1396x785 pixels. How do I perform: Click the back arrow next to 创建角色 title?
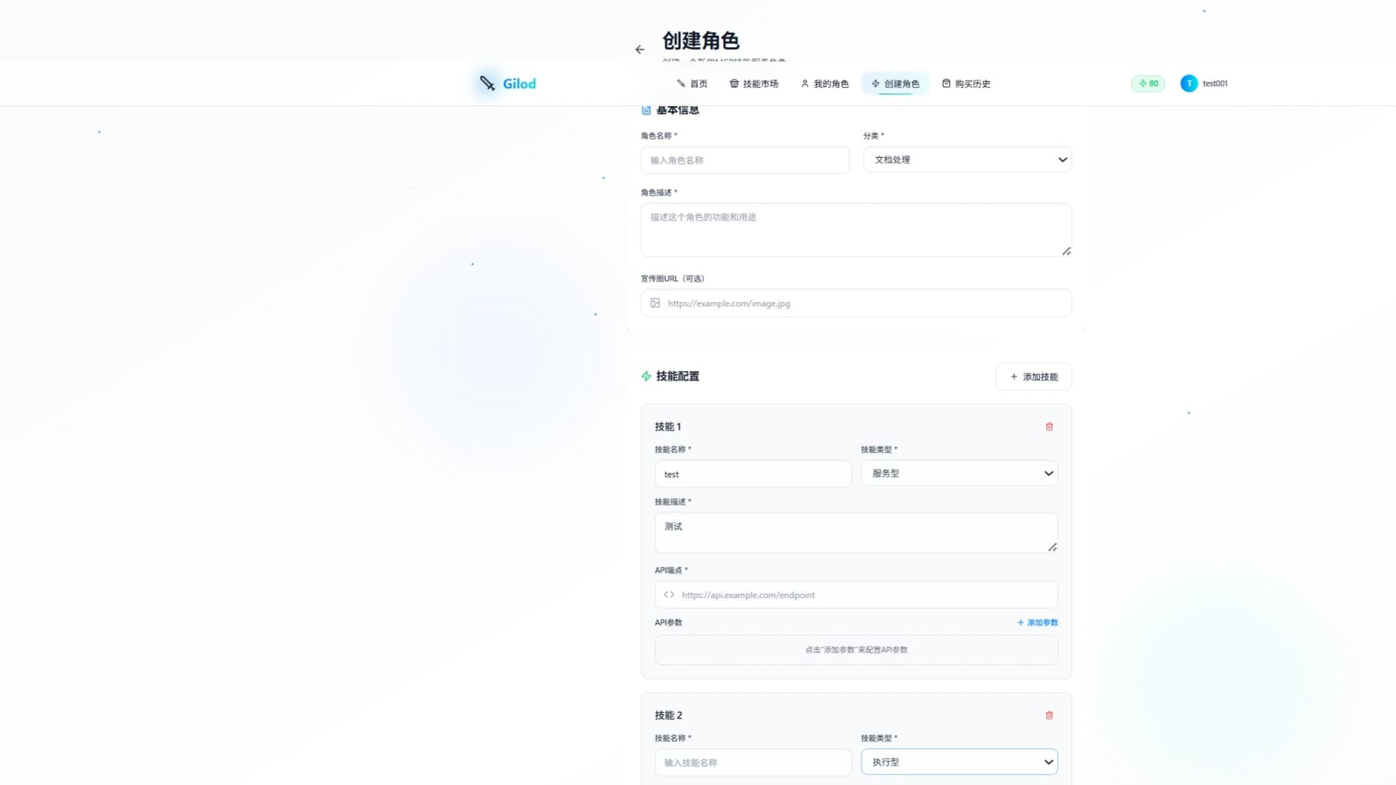coord(639,49)
